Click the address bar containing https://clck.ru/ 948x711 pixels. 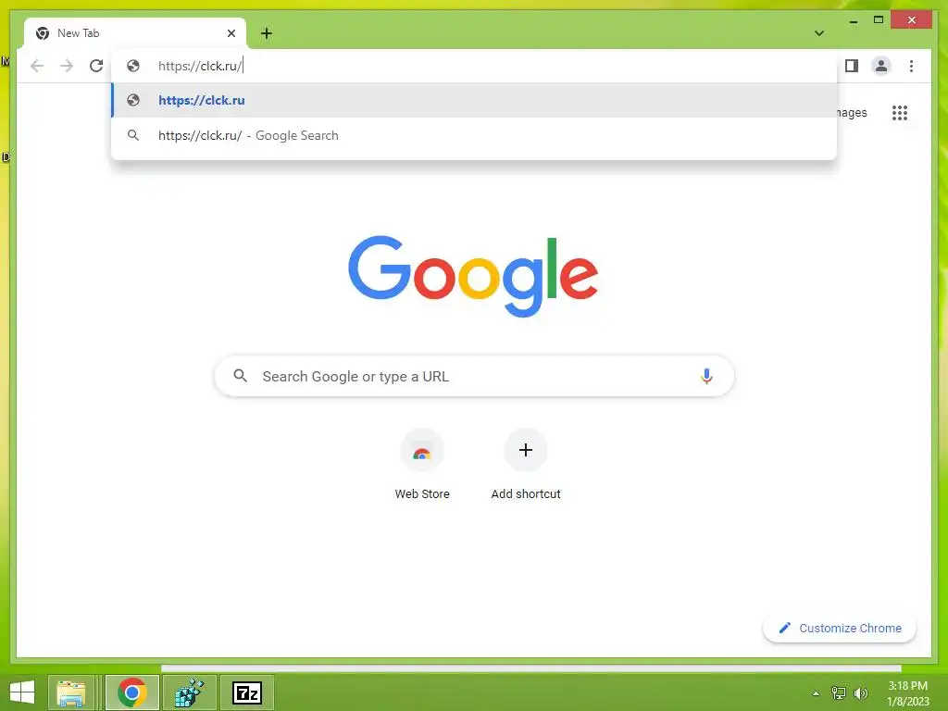pos(474,66)
